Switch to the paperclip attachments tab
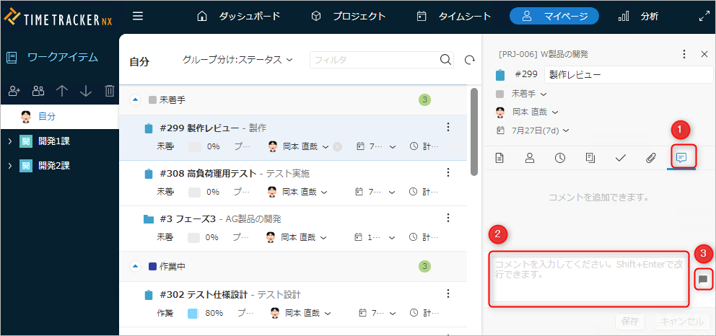Screen dimensions: 716x336 [x=651, y=158]
